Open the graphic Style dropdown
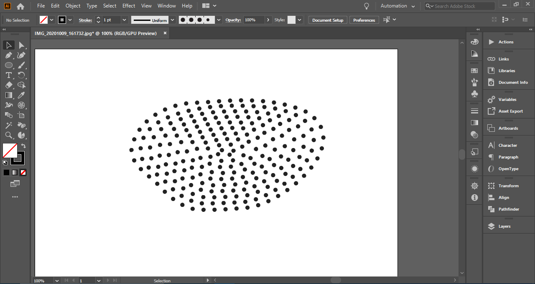The image size is (535, 284). [300, 20]
